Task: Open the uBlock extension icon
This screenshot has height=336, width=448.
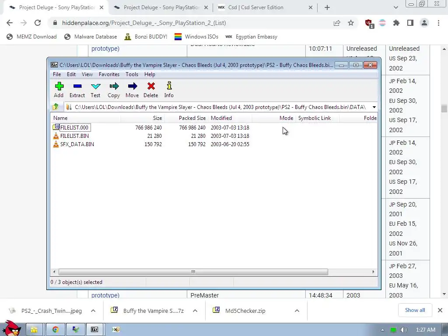Action: coord(369,24)
